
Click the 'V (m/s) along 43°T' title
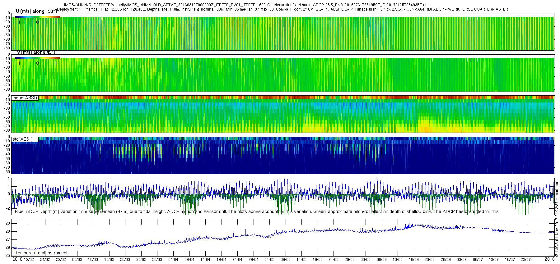(36, 52)
